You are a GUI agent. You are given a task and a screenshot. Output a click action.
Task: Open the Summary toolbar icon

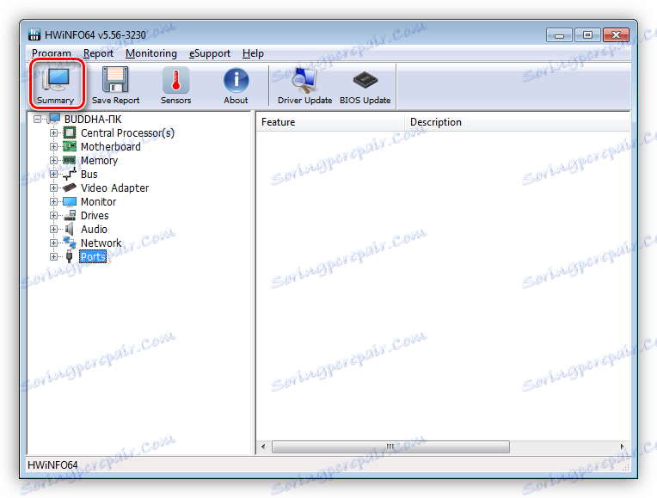[x=57, y=83]
